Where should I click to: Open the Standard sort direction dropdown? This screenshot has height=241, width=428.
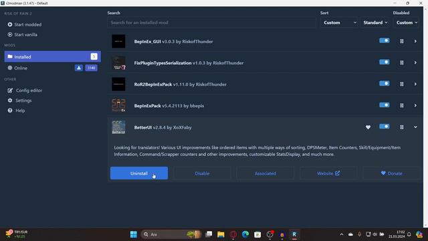375,23
